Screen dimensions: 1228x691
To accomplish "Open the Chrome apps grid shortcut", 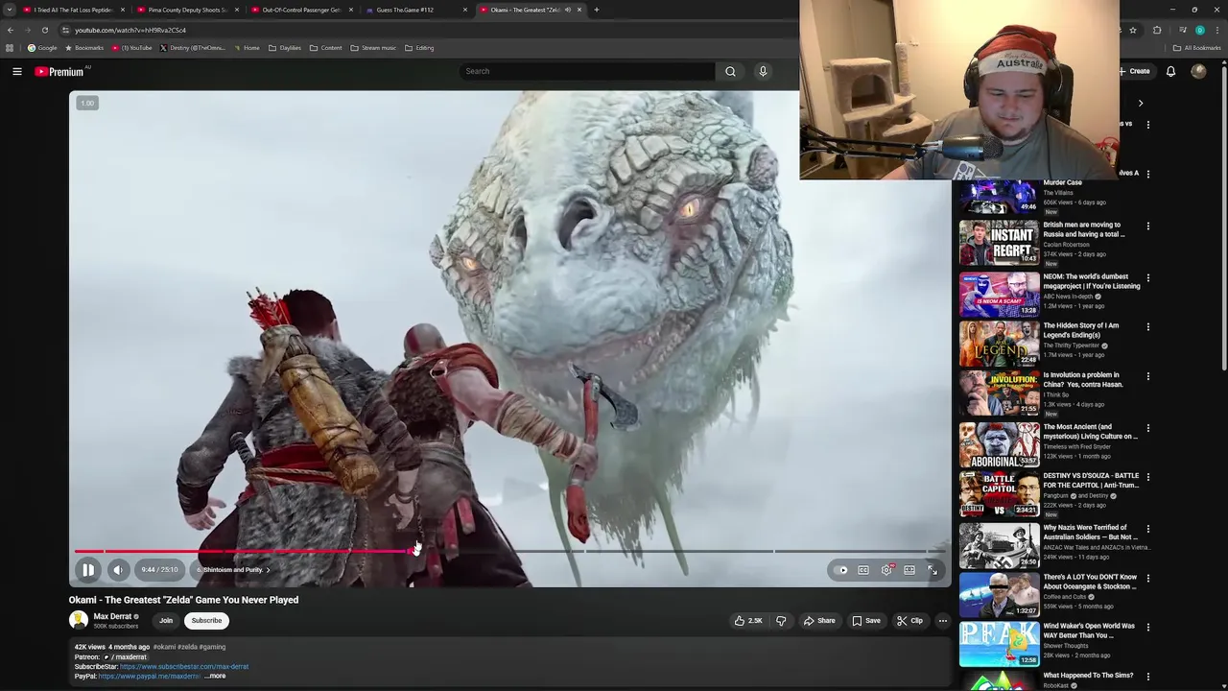I will (x=10, y=48).
